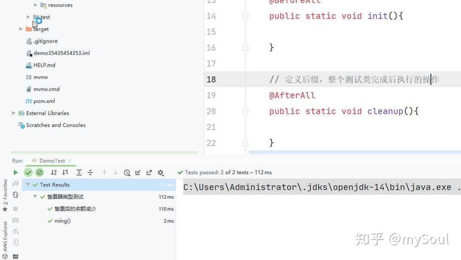This screenshot has height=260, width=461.
Task: Open test history clock icon
Action: (127, 172)
